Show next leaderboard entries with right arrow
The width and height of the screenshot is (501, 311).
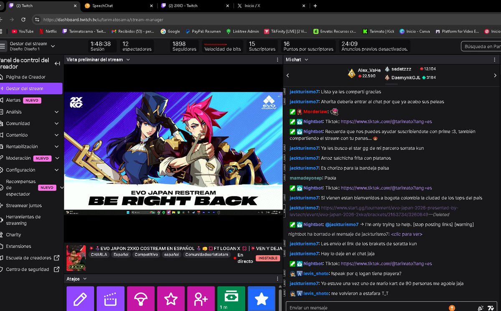[495, 76]
